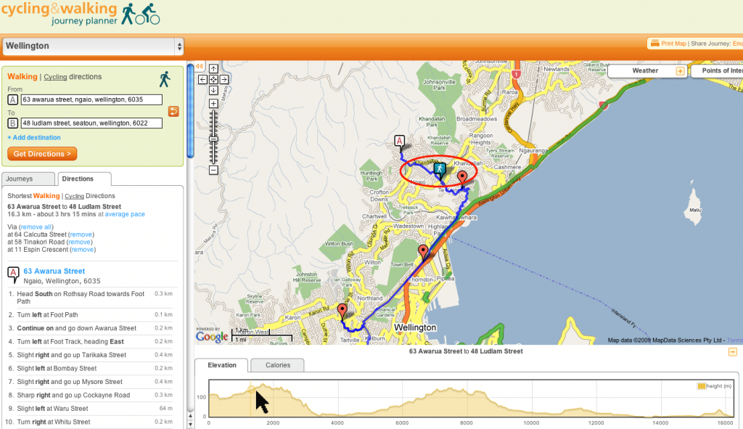Click the From address input field
The width and height of the screenshot is (743, 429).
pyautogui.click(x=91, y=99)
